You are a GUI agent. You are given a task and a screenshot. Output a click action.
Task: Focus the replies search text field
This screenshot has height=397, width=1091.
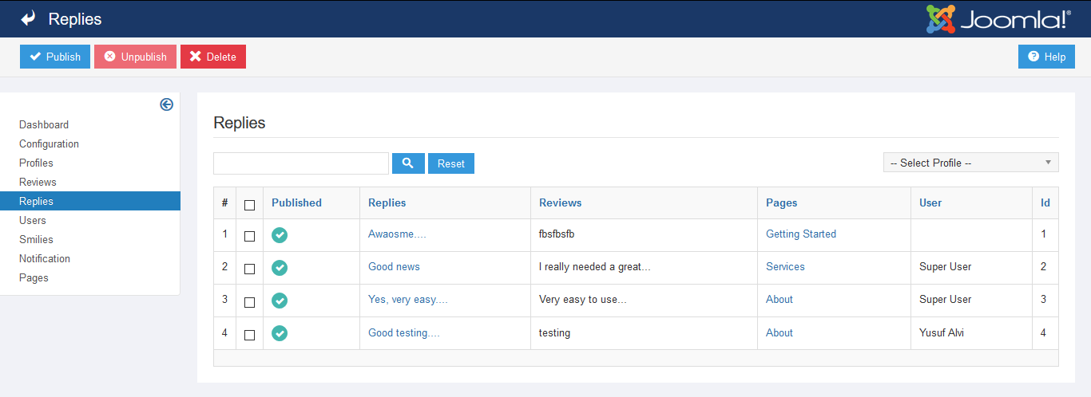click(301, 163)
